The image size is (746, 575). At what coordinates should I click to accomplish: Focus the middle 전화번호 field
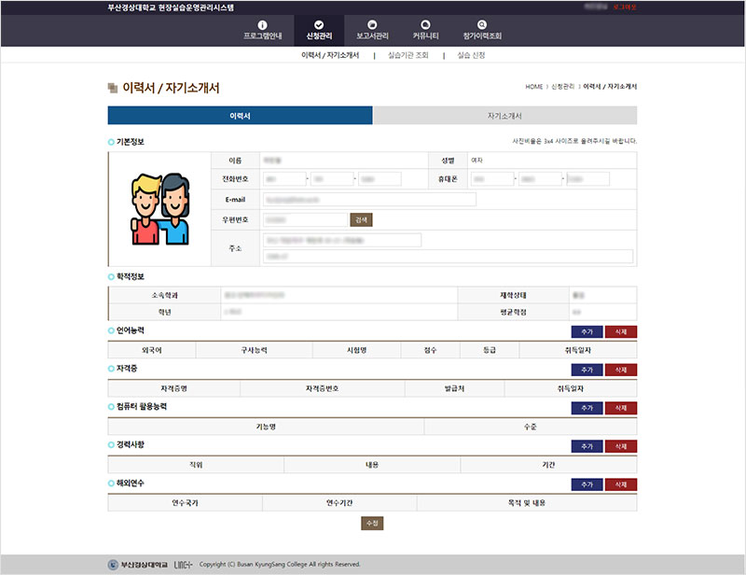332,179
